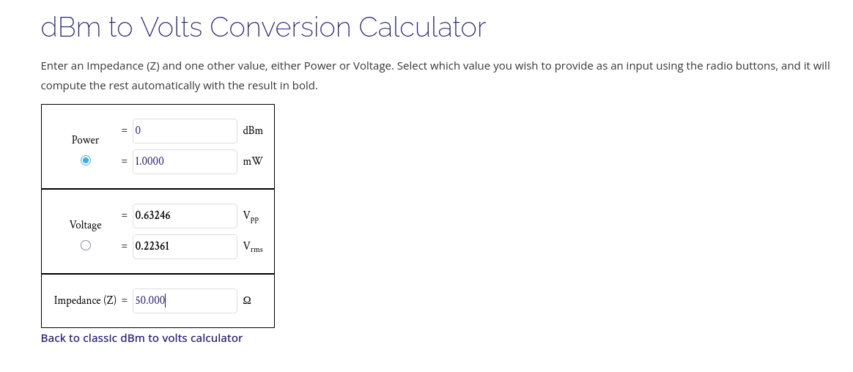
Task: Click the instruction paragraph about entering an Impedance
Action: (x=435, y=75)
